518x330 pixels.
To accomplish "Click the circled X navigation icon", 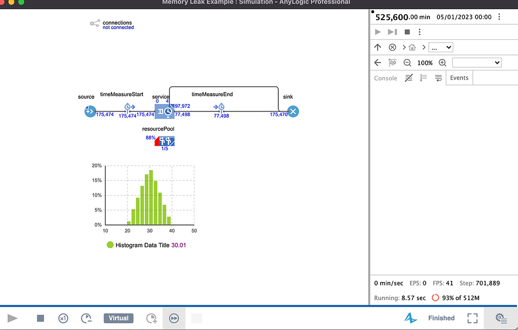I will tap(392, 47).
